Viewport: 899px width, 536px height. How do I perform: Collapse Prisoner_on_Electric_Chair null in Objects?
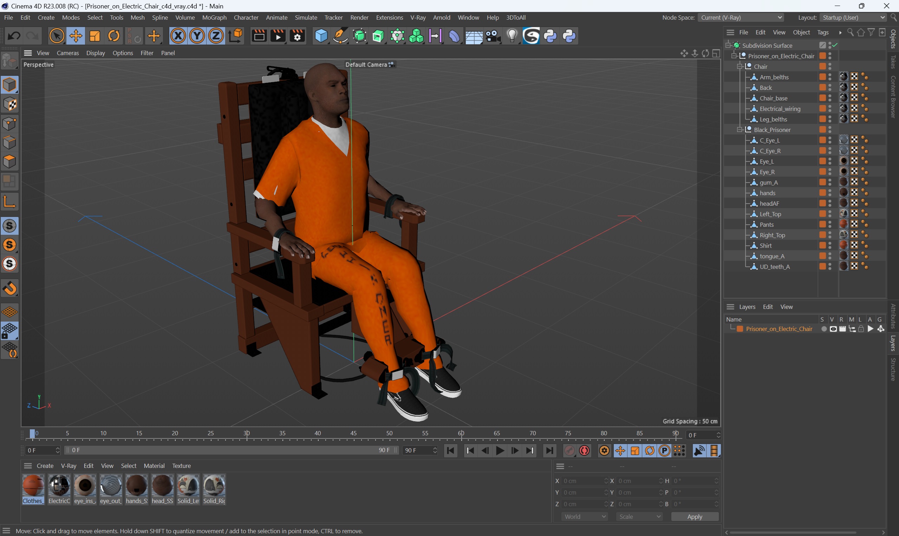click(734, 56)
